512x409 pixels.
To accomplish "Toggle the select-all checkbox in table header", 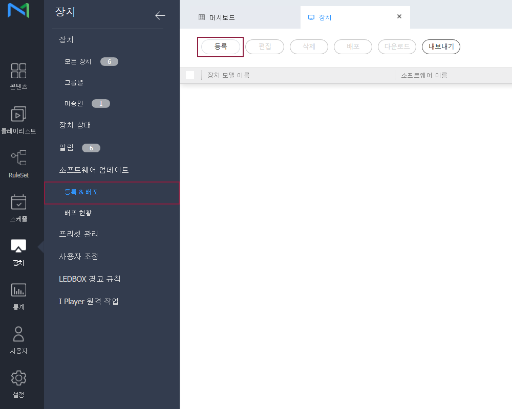I will point(190,75).
